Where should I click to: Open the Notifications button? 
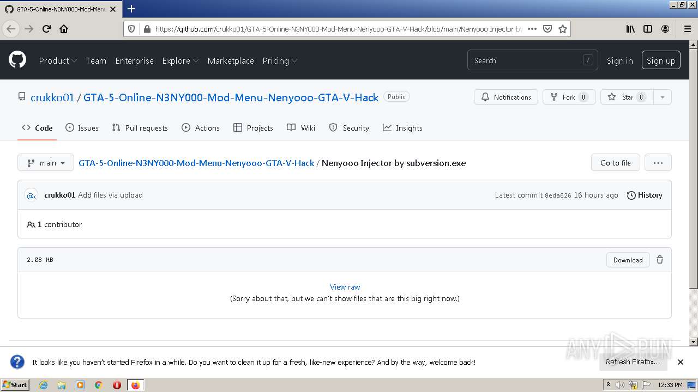tap(506, 97)
